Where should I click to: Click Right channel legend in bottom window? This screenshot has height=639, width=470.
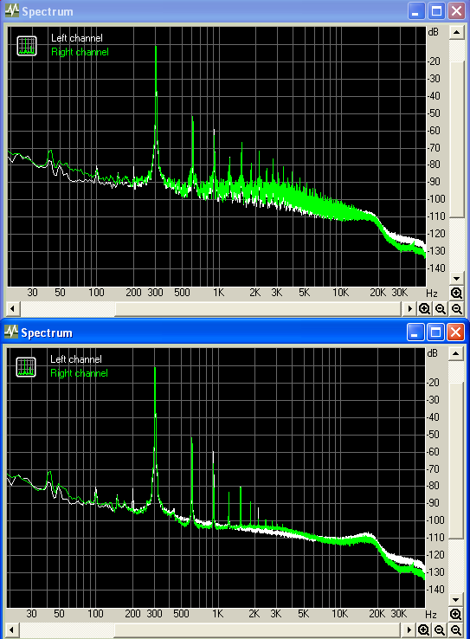80,373
